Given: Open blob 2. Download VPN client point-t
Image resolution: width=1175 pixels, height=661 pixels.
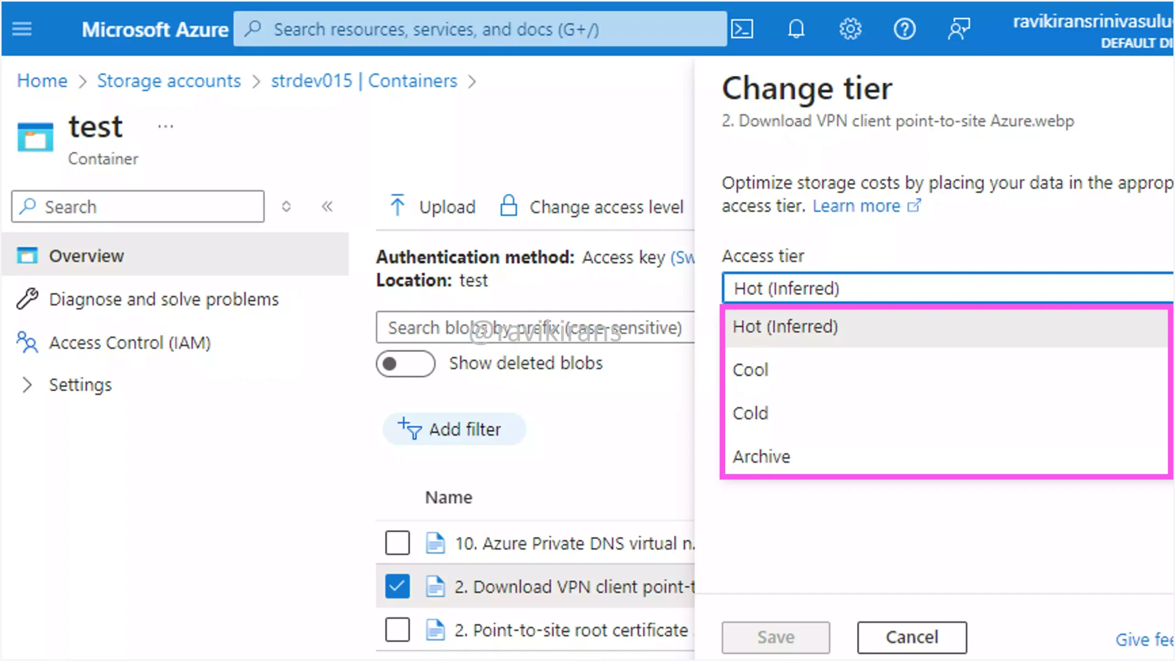Looking at the screenshot, I should point(575,587).
